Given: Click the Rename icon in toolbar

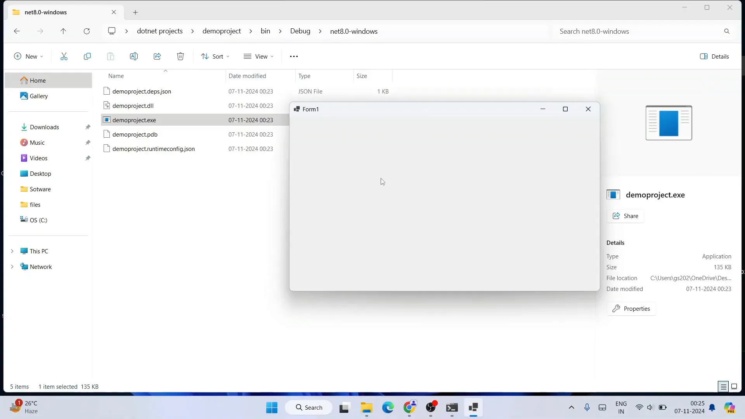Looking at the screenshot, I should pos(134,57).
